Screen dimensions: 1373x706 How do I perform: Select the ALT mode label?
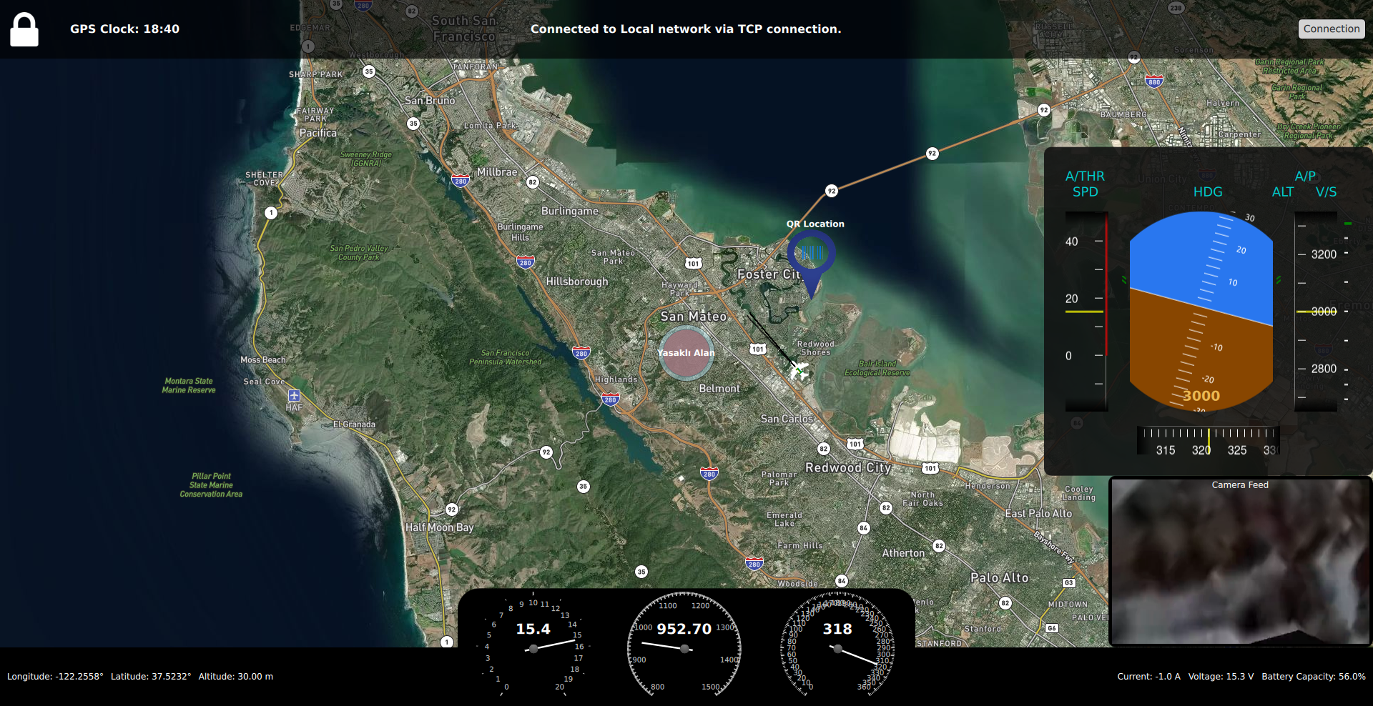coord(1283,192)
